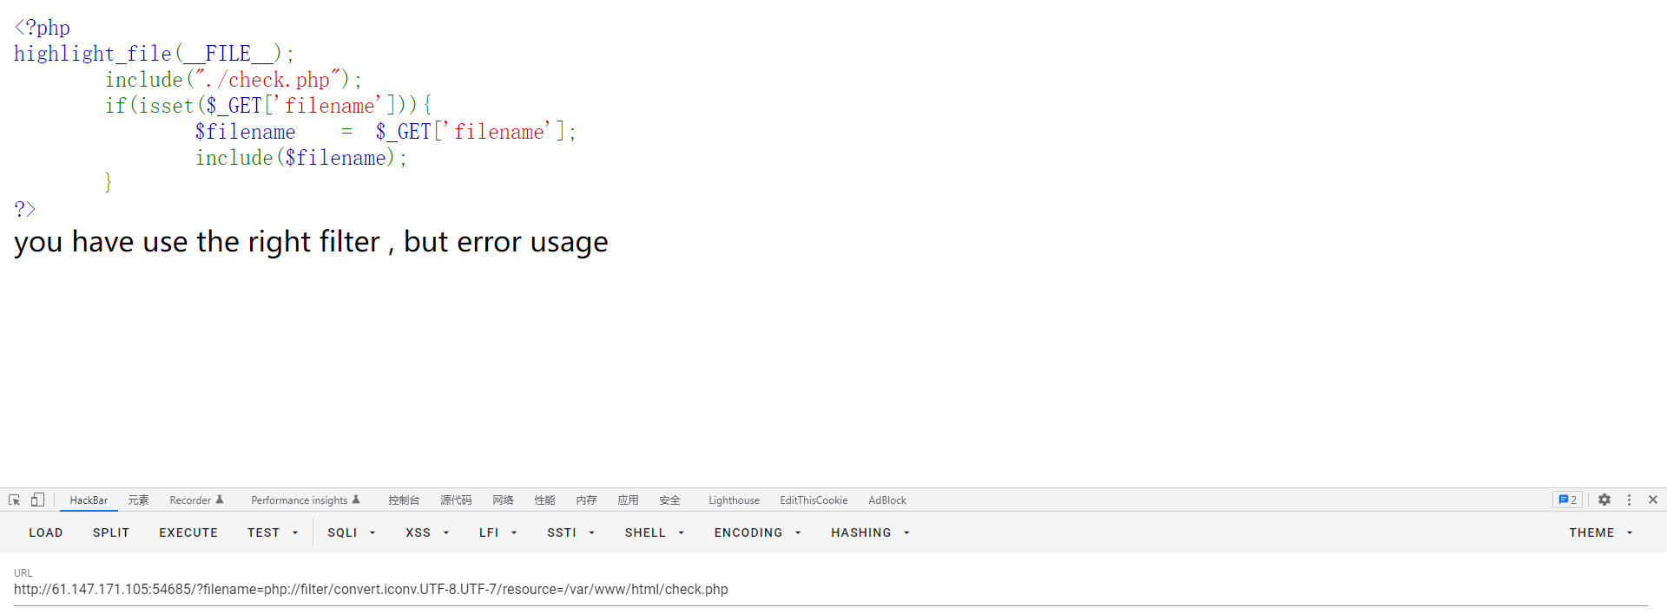The image size is (1667, 614).
Task: Open the issues counter badge
Action: [1567, 500]
